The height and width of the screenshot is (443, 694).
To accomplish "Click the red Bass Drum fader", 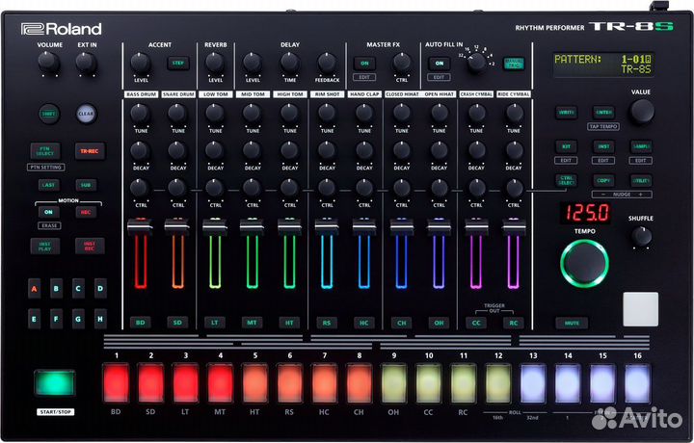I will point(141,227).
